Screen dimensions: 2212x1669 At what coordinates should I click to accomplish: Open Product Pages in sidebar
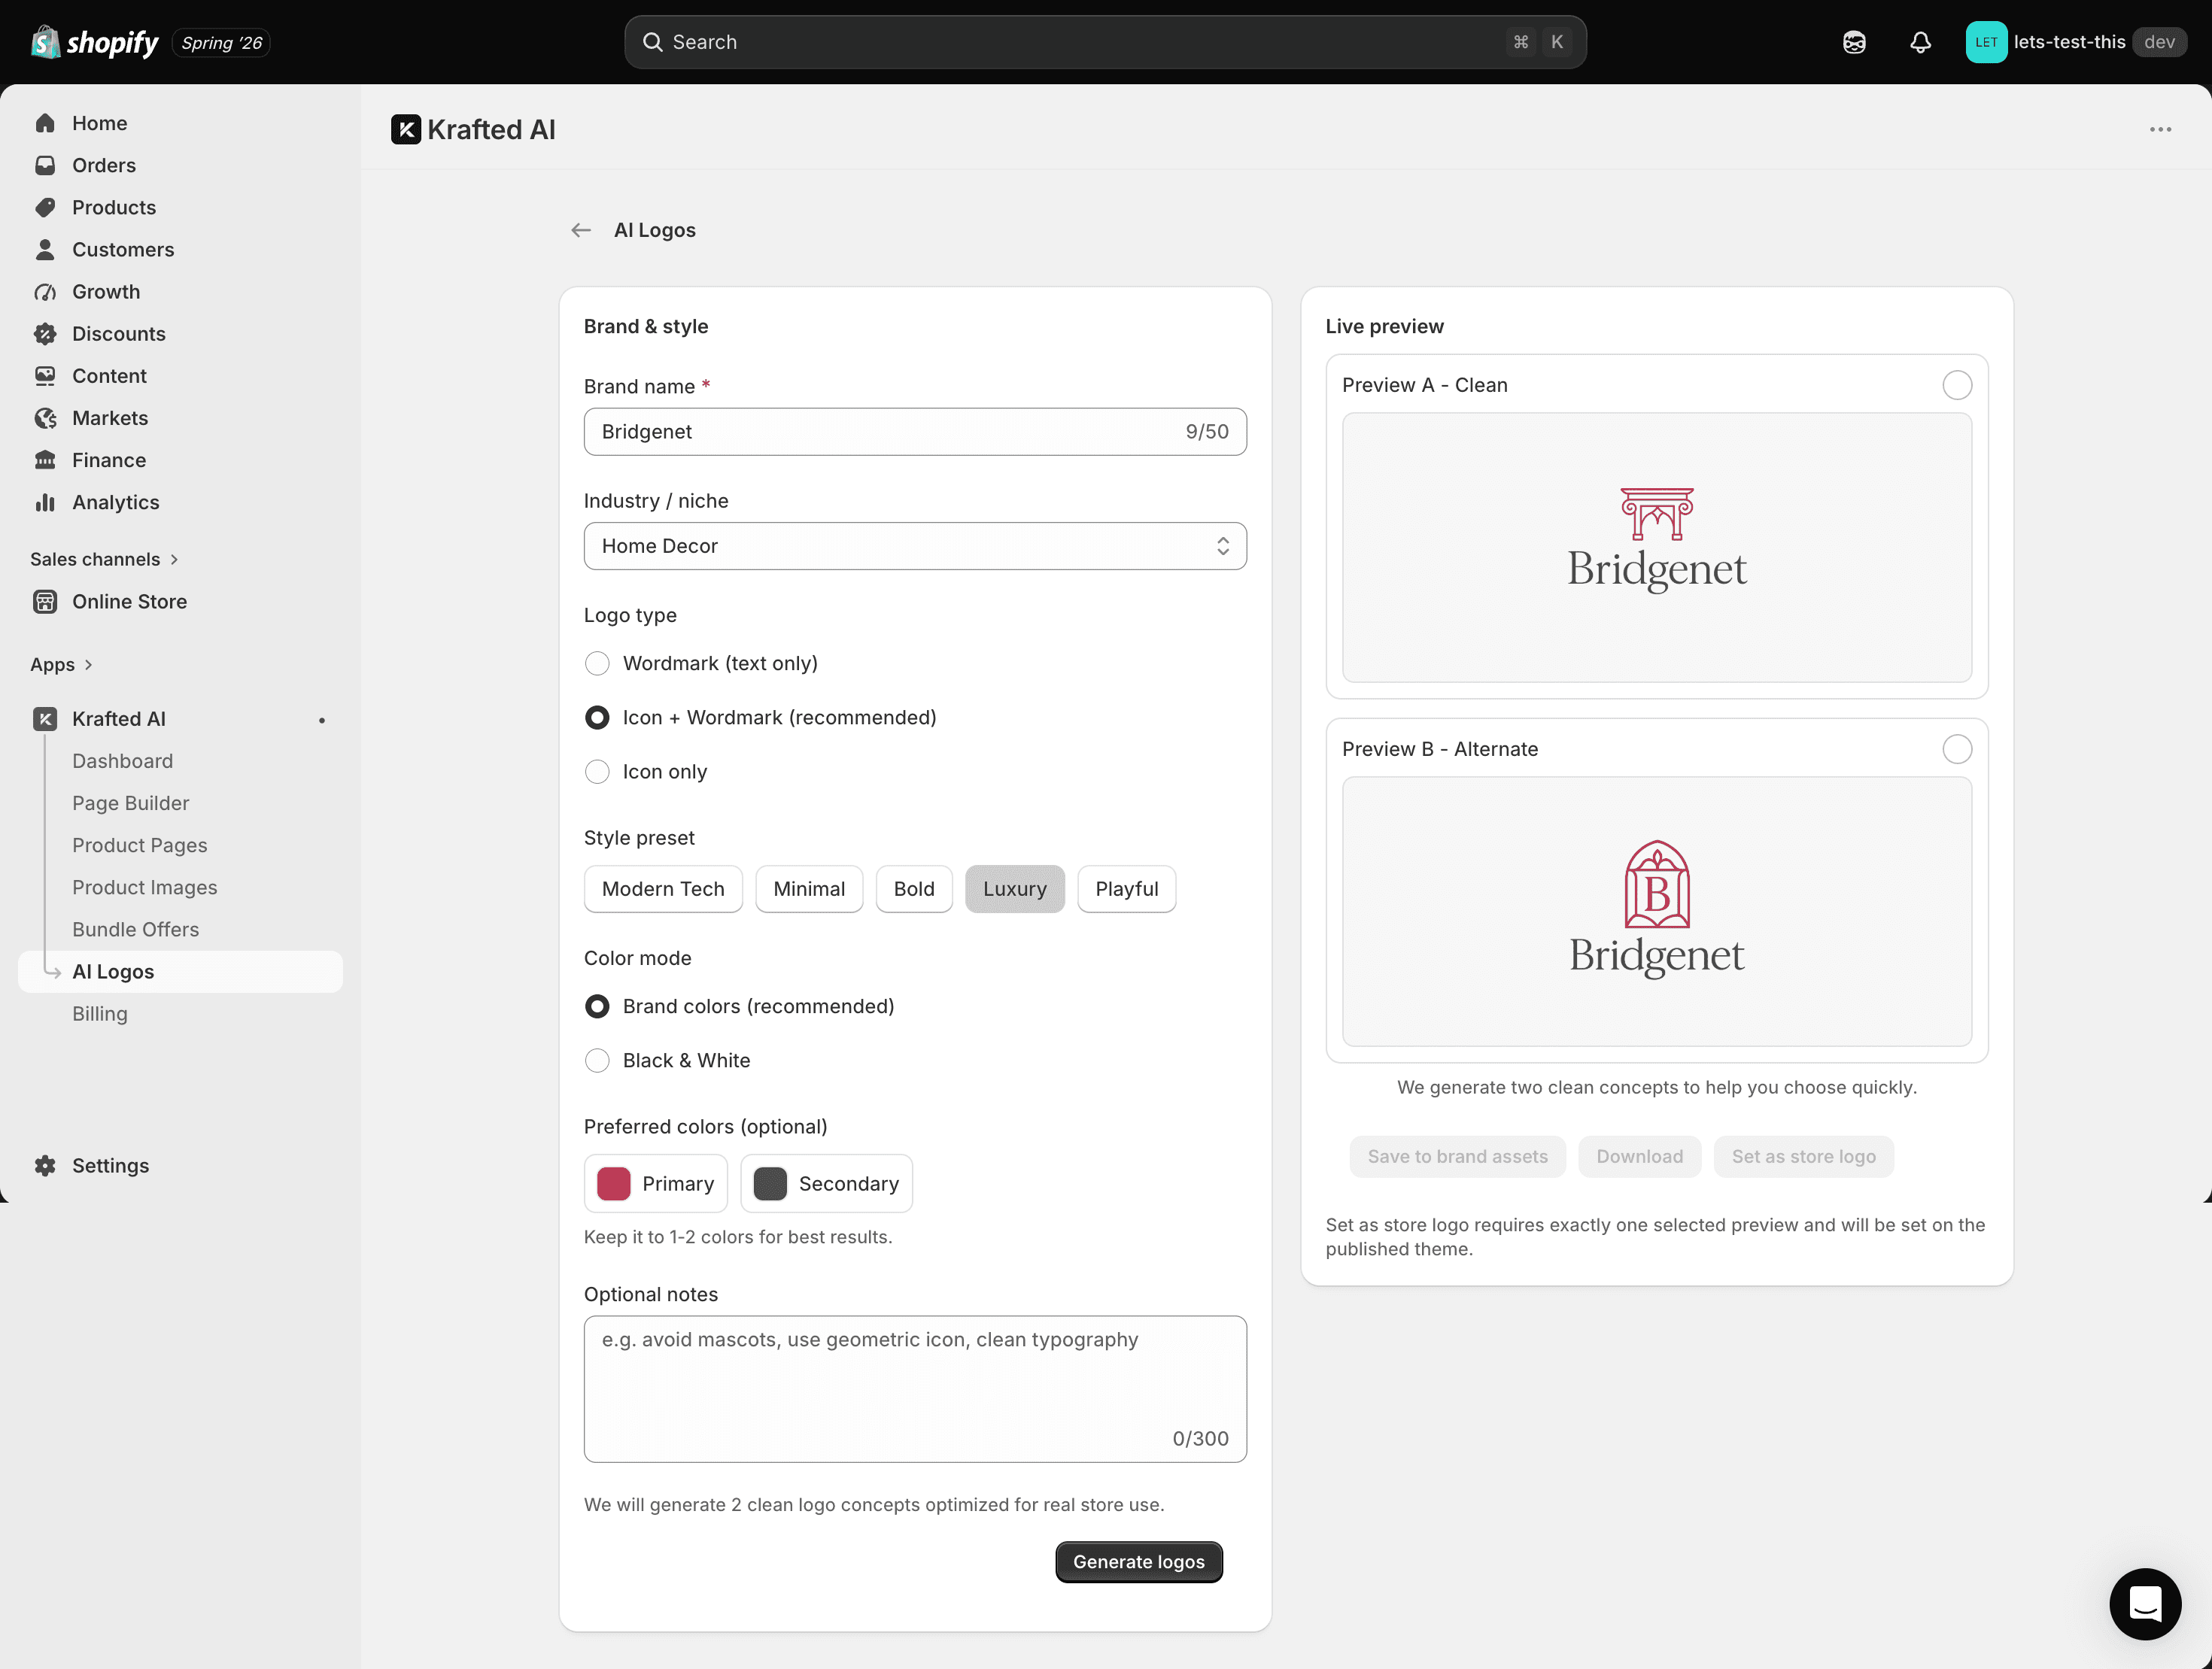point(139,845)
